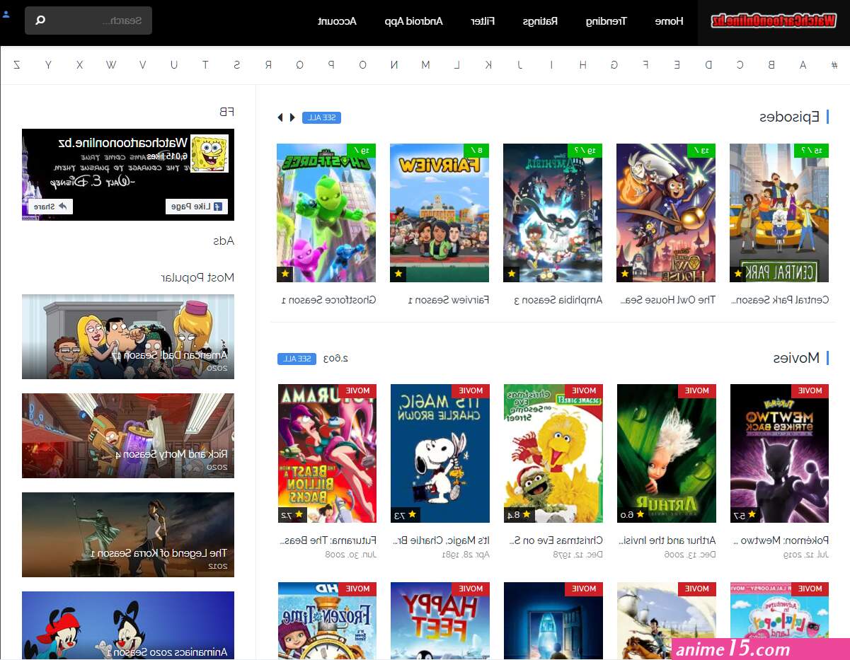Click SEE ALL in Movies section
Screen dimensions: 850x660
[x=297, y=359]
